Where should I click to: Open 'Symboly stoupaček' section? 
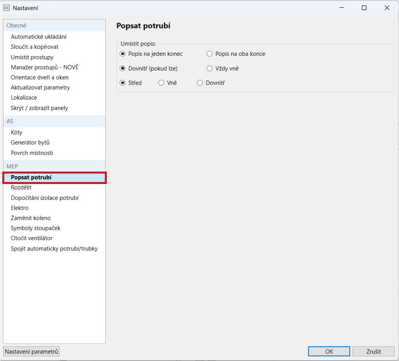tap(35, 228)
